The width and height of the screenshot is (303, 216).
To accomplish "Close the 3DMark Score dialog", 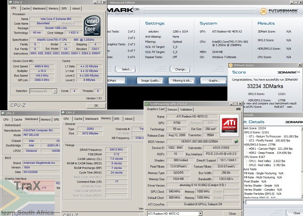I will (300, 65).
